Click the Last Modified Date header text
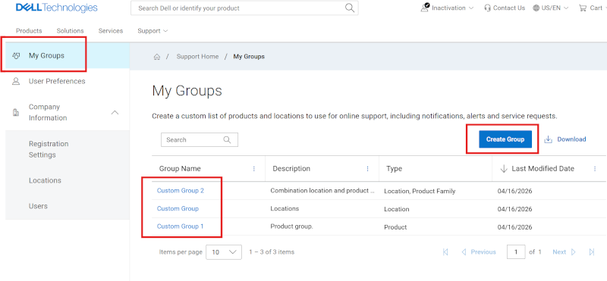The height and width of the screenshot is (281, 607). coord(543,169)
